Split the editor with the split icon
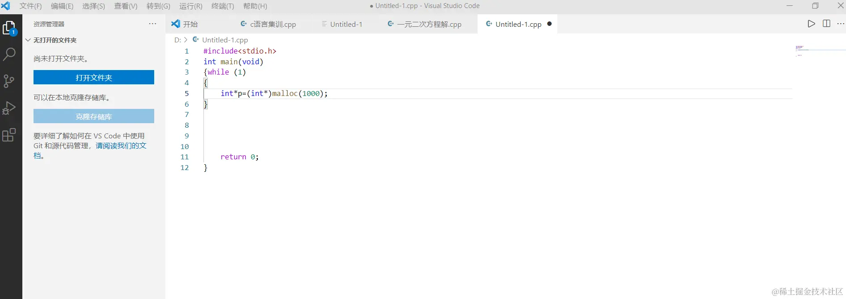The height and width of the screenshot is (299, 846). click(826, 24)
